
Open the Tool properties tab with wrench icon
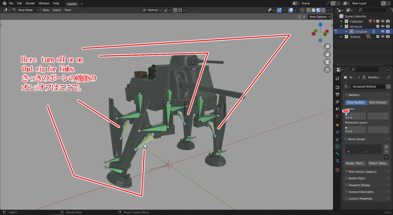pos(337,79)
